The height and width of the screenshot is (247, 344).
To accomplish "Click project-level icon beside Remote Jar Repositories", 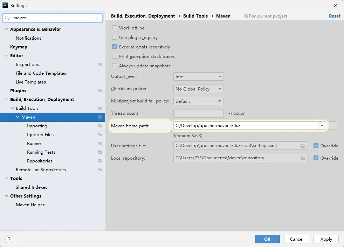I will pyautogui.click(x=100, y=170).
